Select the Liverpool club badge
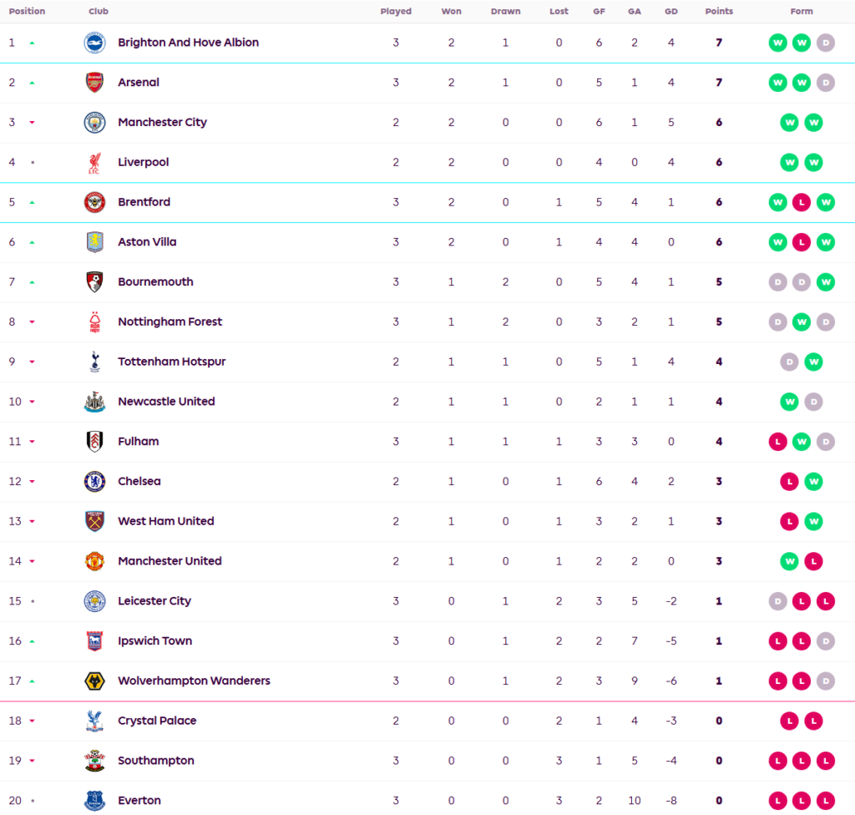This screenshot has height=815, width=855. (x=94, y=163)
